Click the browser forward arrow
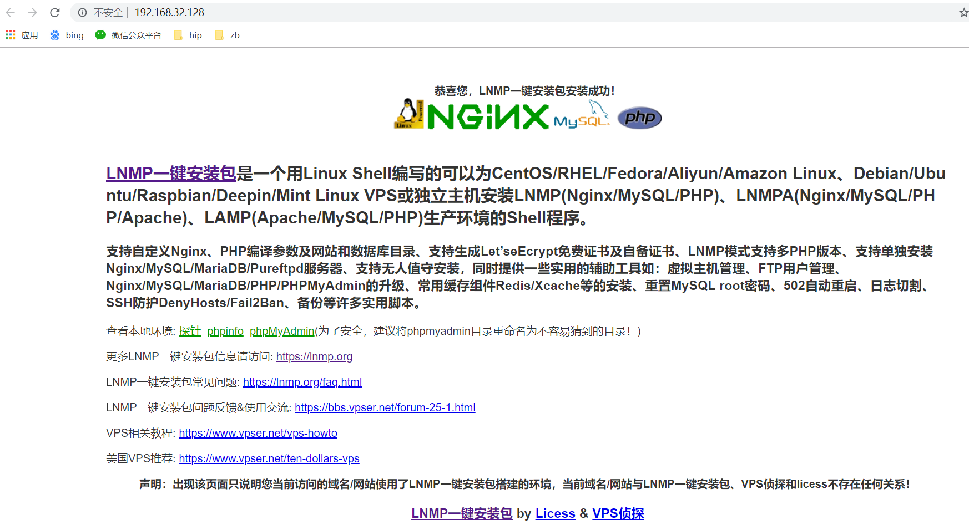This screenshot has width=969, height=530. (32, 12)
